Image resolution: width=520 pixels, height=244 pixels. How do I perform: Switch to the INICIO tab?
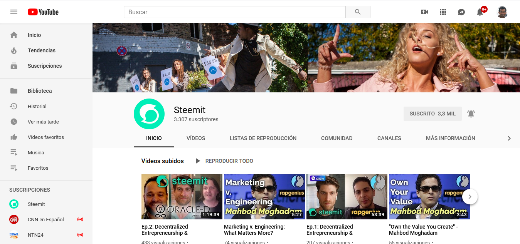(x=154, y=138)
